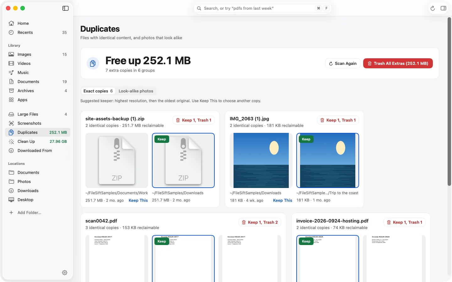Click the magnifier icon in search bar
Screen dimensions: 452x282
pyautogui.click(x=199, y=8)
